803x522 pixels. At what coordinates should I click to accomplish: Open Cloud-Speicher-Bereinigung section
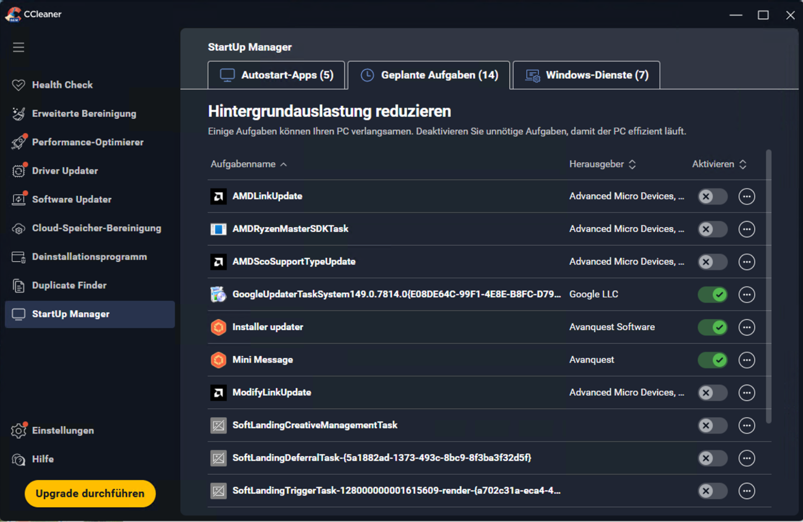point(90,228)
